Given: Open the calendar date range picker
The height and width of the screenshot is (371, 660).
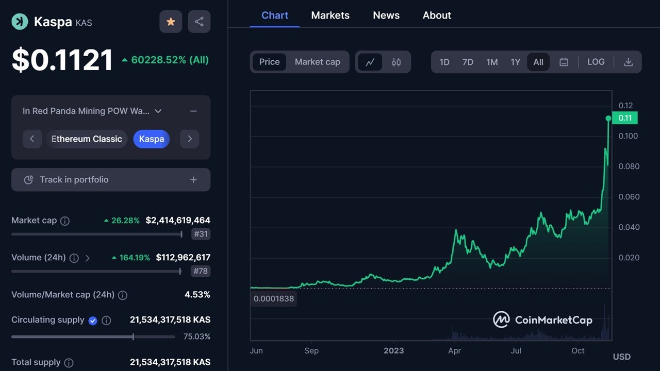Looking at the screenshot, I should [x=564, y=62].
